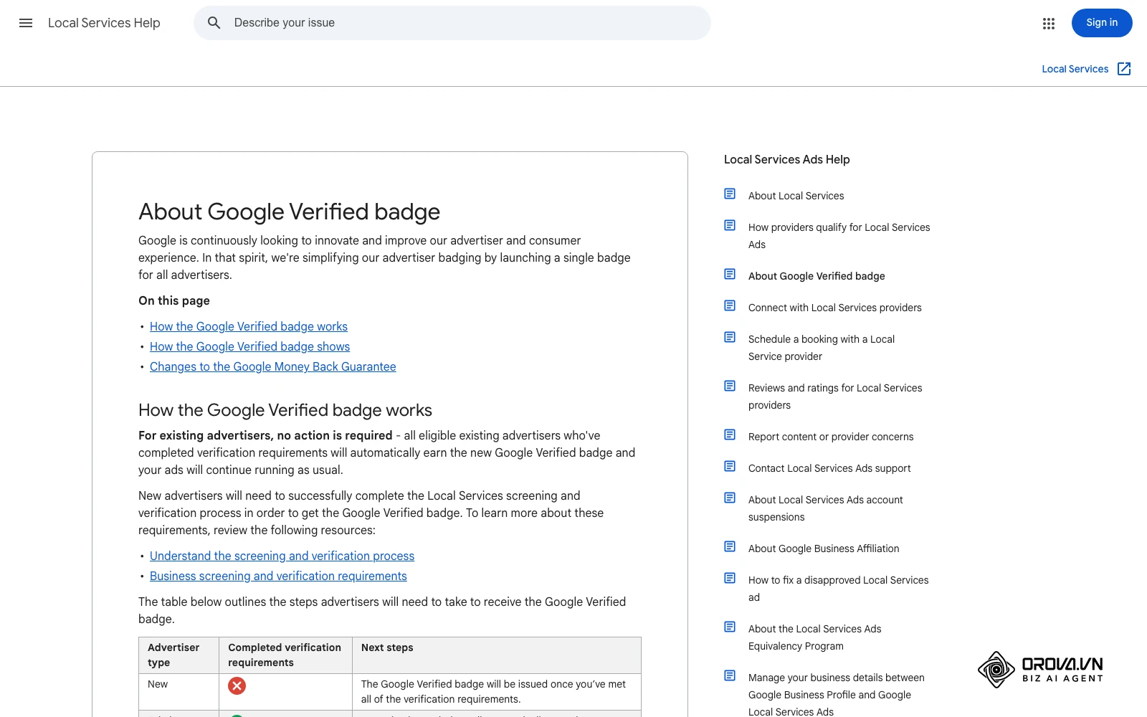Screen dimensions: 1147x717
Task: Click the Local Services external link icon
Action: point(1124,69)
